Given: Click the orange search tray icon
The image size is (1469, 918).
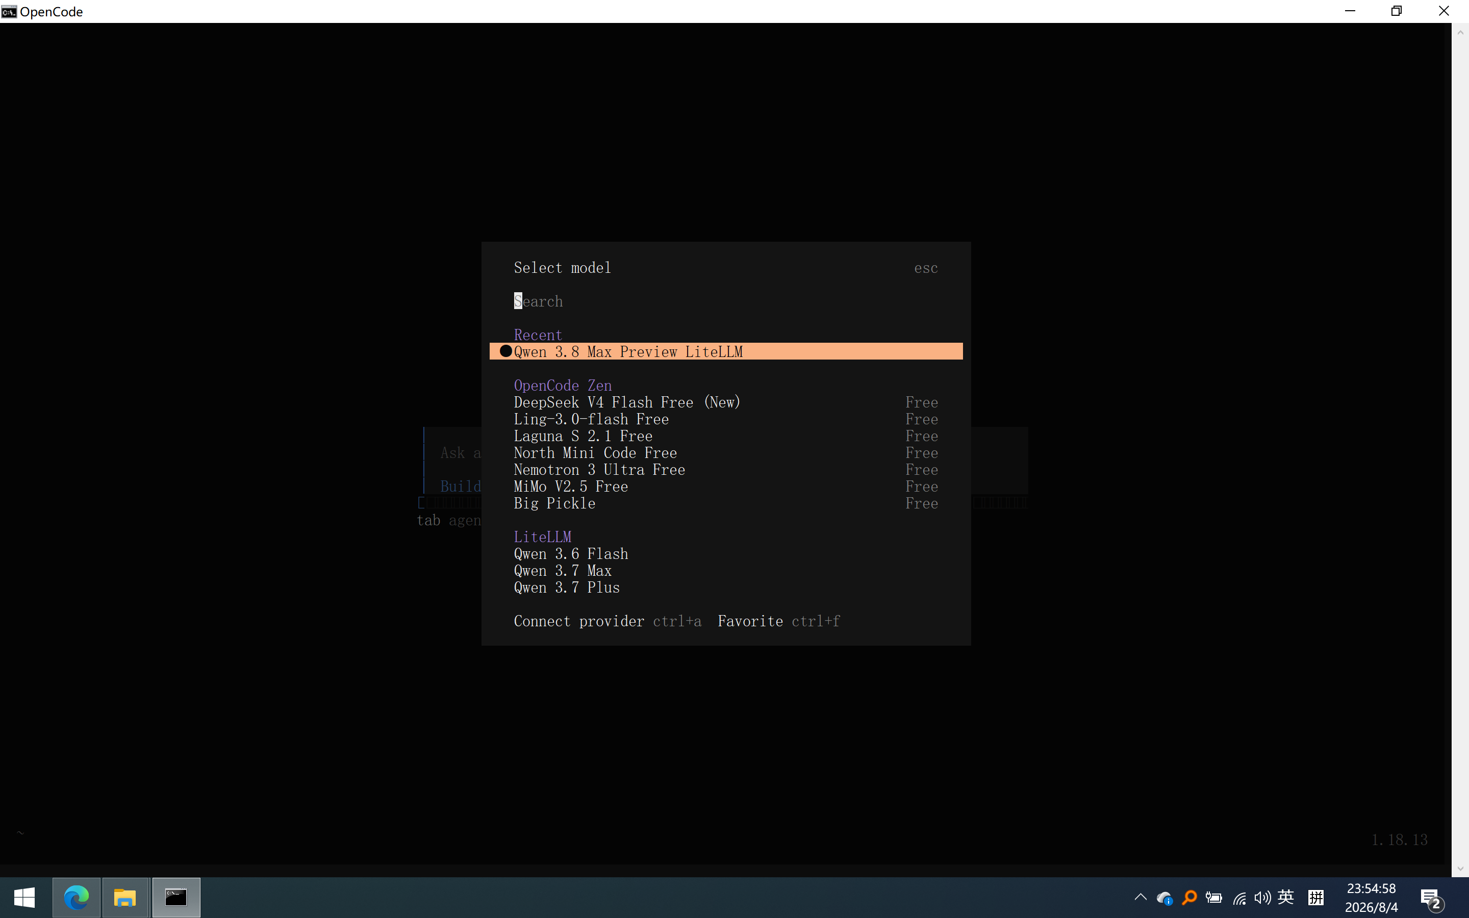Looking at the screenshot, I should pyautogui.click(x=1189, y=898).
